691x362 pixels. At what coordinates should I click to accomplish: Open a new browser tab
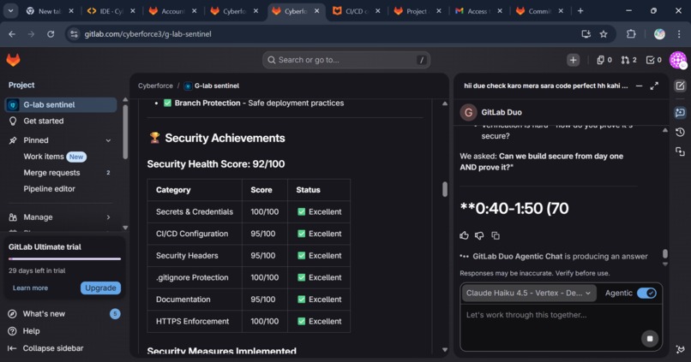pos(580,11)
